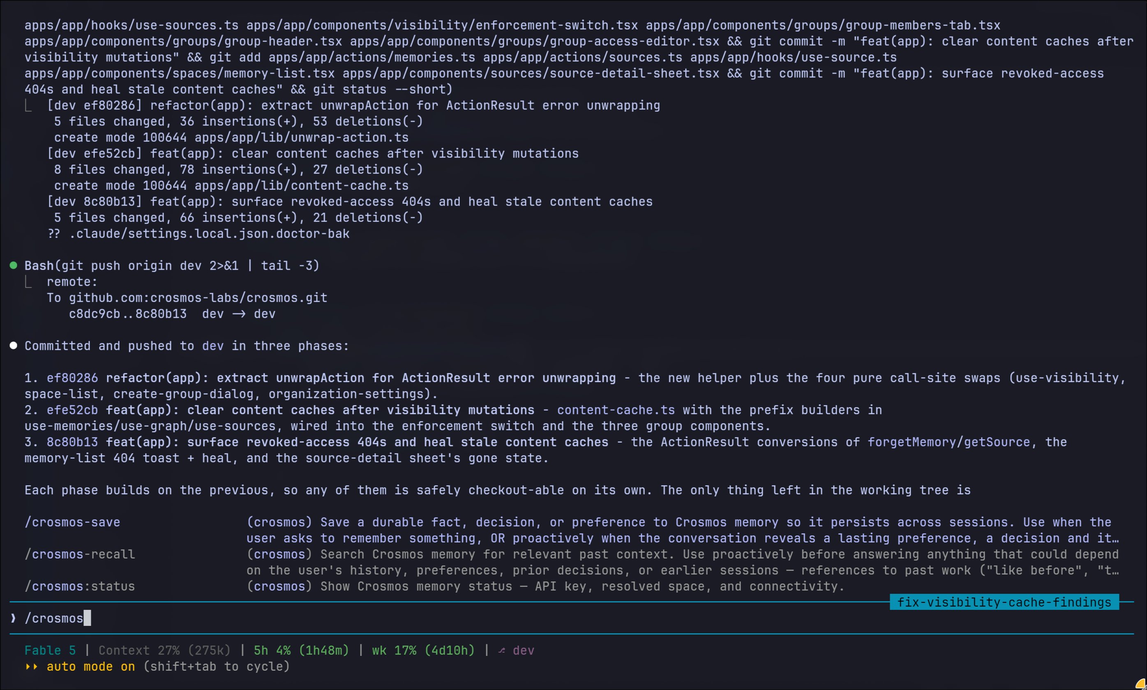The height and width of the screenshot is (690, 1147).
Task: Click '5h 4% (1h48m)' usage entry
Action: click(301, 651)
